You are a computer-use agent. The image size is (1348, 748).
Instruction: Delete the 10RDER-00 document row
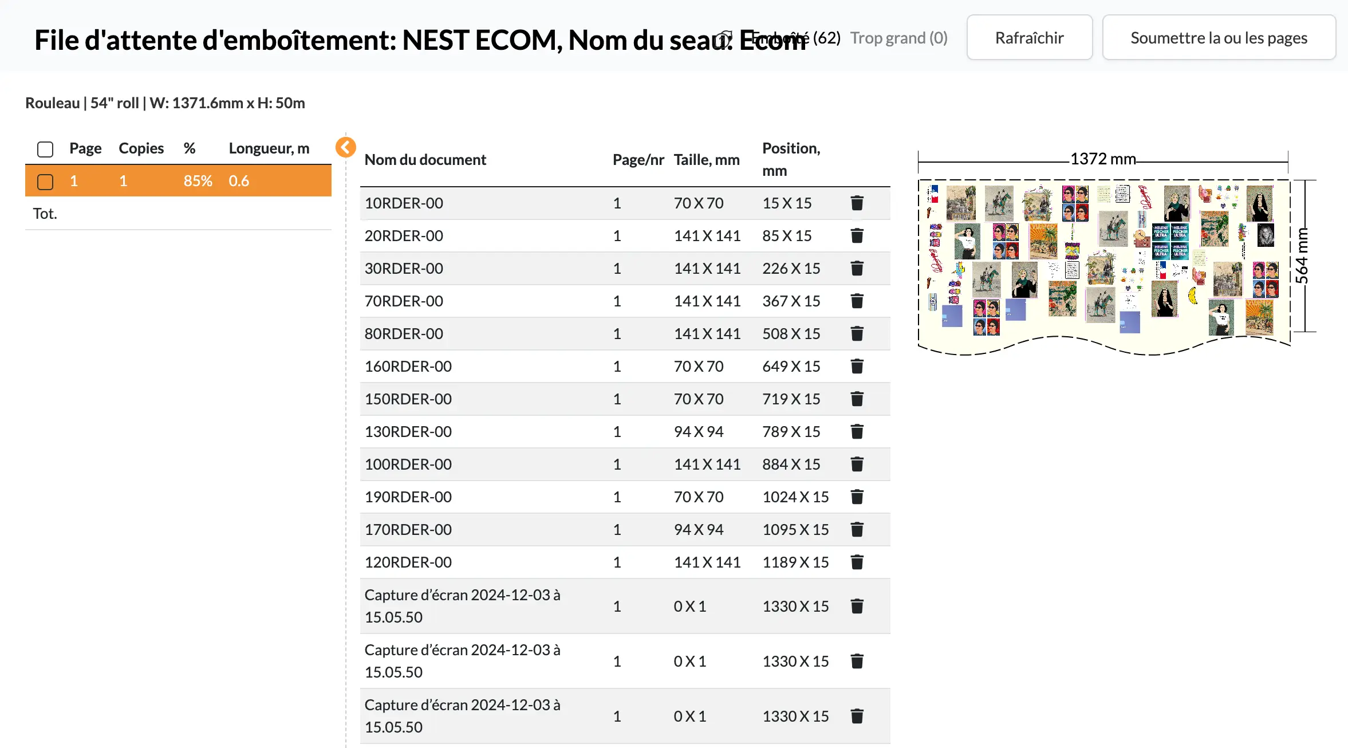(x=857, y=203)
